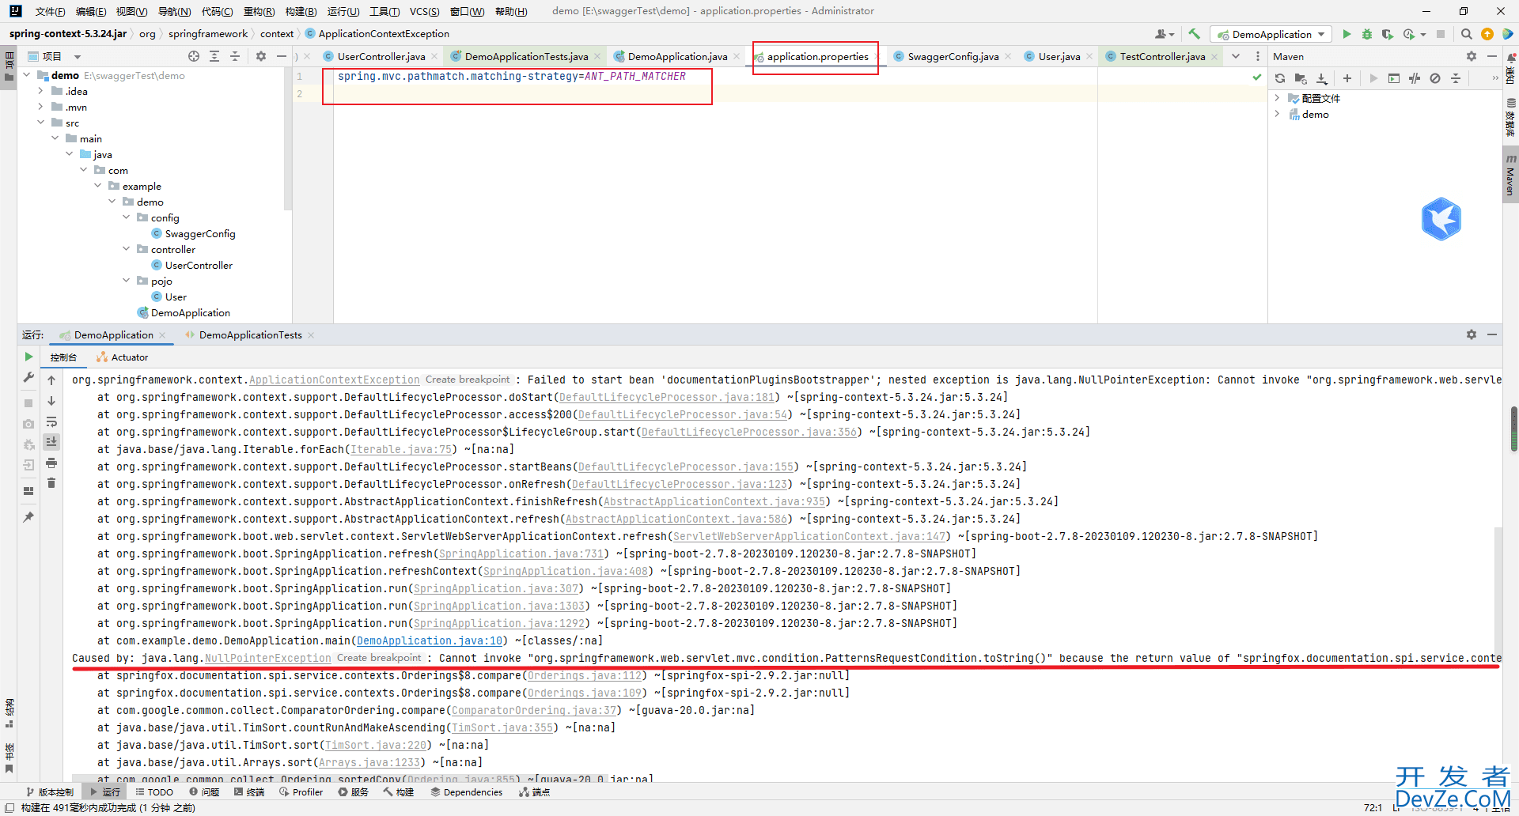Switch to UserController.java tab
The width and height of the screenshot is (1519, 816).
point(381,56)
